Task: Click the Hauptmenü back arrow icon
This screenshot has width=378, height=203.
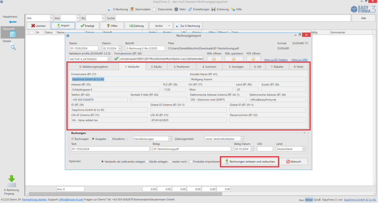Action: pyautogui.click(x=13, y=22)
